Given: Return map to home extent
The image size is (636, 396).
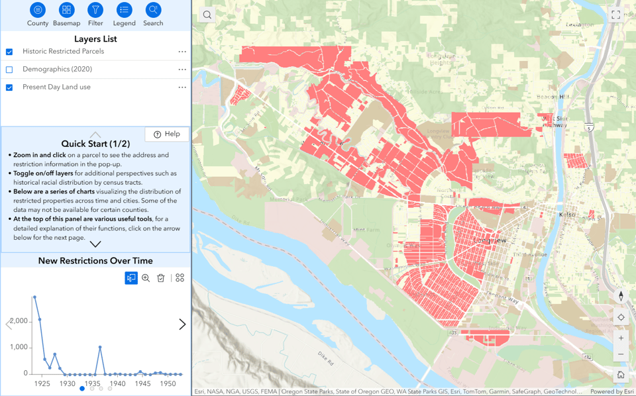Looking at the screenshot, I should (621, 375).
